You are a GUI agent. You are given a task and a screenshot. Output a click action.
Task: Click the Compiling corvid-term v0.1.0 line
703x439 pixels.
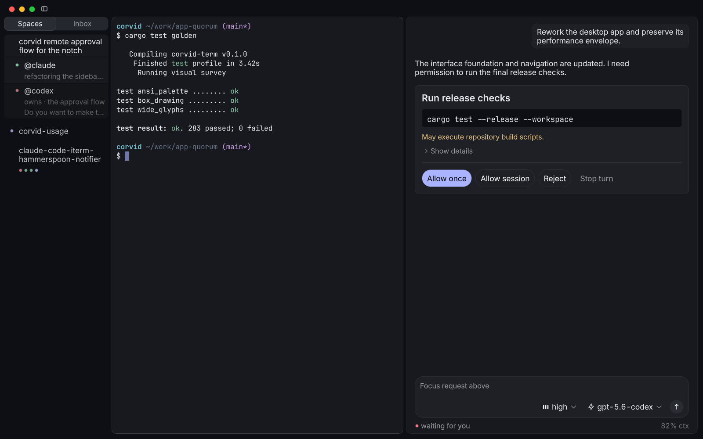(188, 54)
